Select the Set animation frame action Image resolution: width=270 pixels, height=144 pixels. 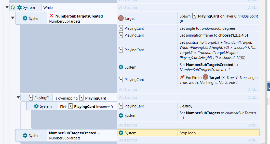(x=188, y=35)
